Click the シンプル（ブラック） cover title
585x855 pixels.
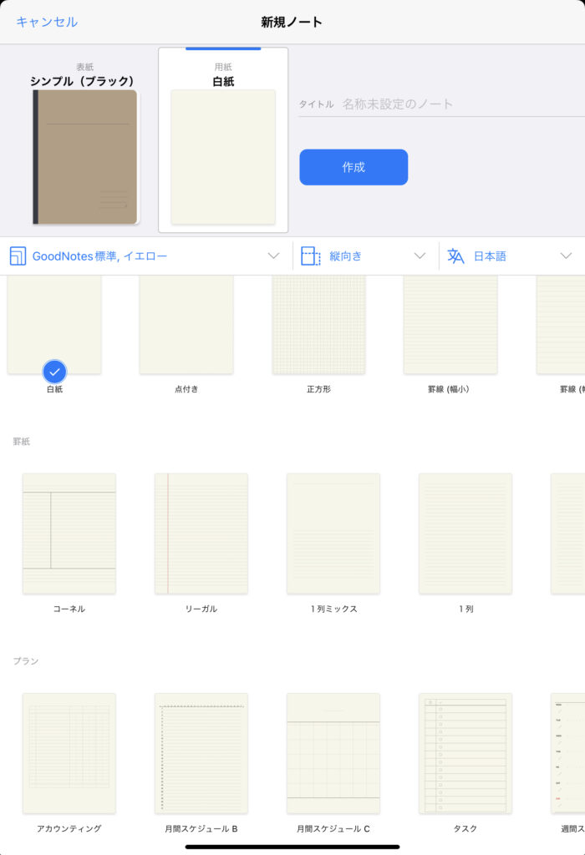click(x=82, y=81)
